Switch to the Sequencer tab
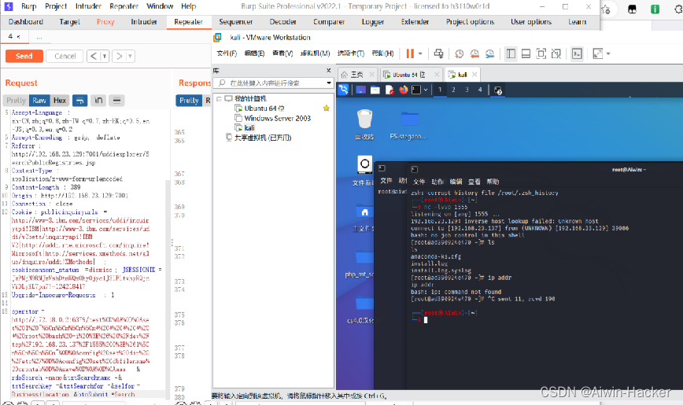The height and width of the screenshot is (405, 683). tap(235, 22)
